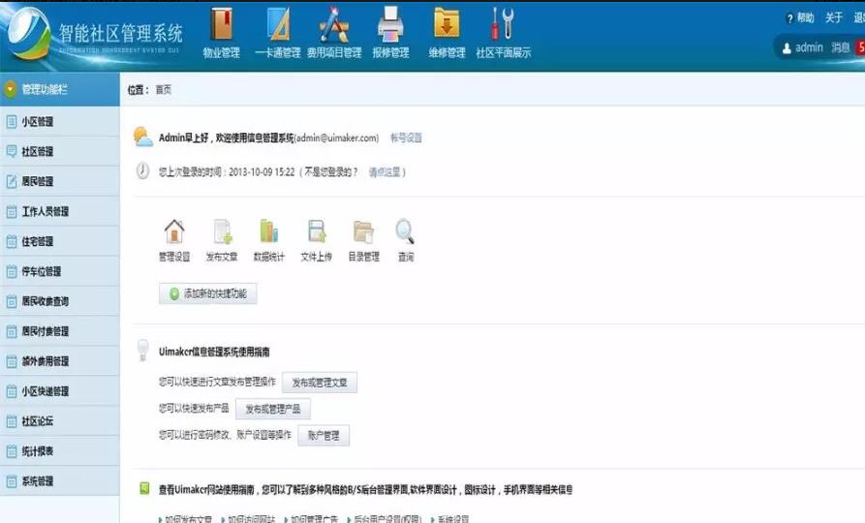
Task: Click the 请点这里 link
Action: coord(385,172)
